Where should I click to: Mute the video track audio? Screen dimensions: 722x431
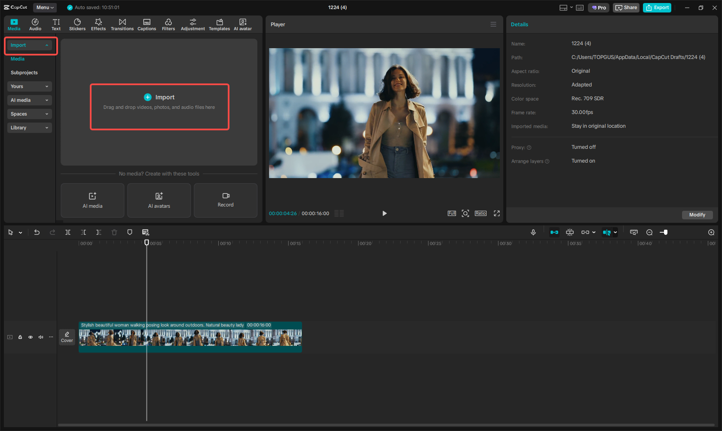point(40,337)
